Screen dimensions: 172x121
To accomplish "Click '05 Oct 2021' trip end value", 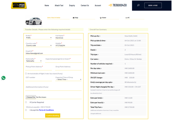I will pos(129,45).
